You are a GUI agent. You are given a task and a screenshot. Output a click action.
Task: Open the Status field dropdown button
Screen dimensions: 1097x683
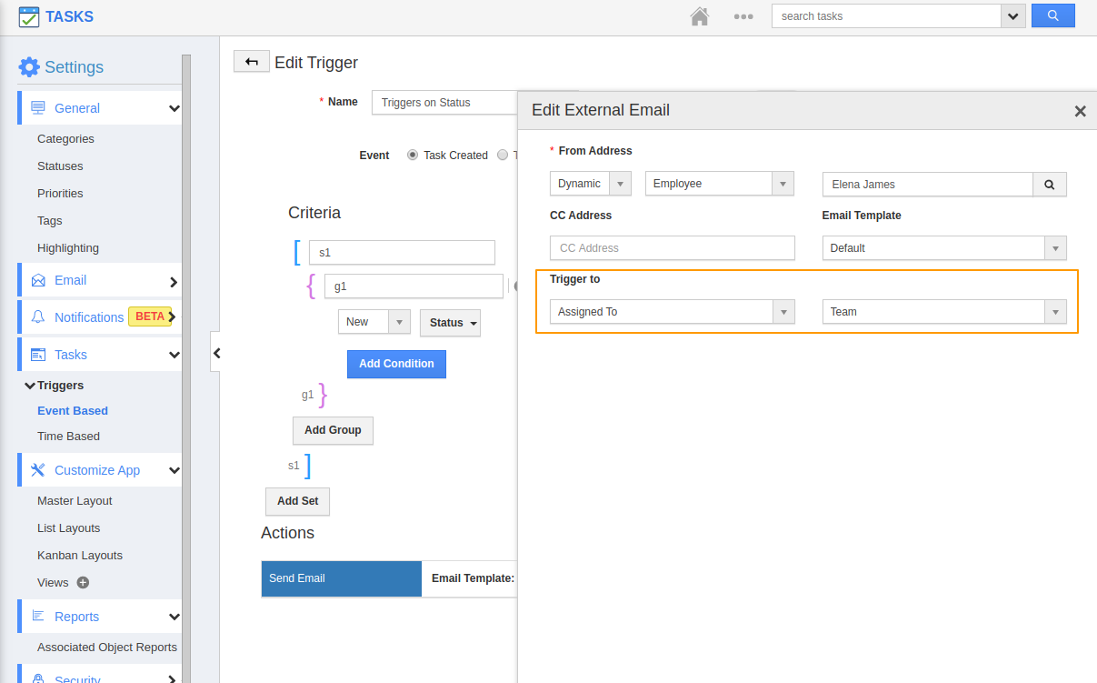[450, 323]
